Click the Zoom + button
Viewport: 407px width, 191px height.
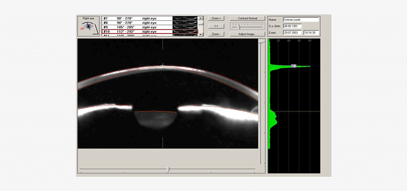point(216,19)
